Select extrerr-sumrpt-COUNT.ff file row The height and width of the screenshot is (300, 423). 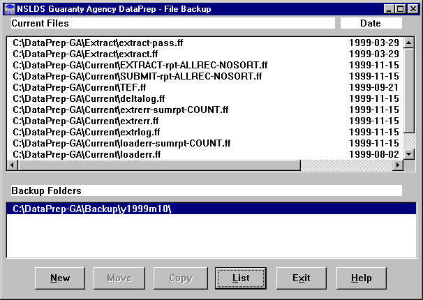[205, 110]
